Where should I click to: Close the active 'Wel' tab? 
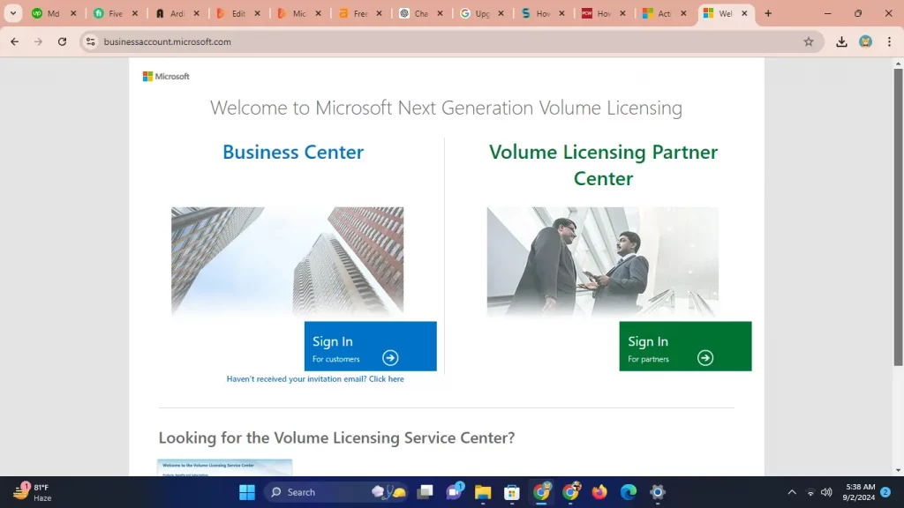coord(744,13)
